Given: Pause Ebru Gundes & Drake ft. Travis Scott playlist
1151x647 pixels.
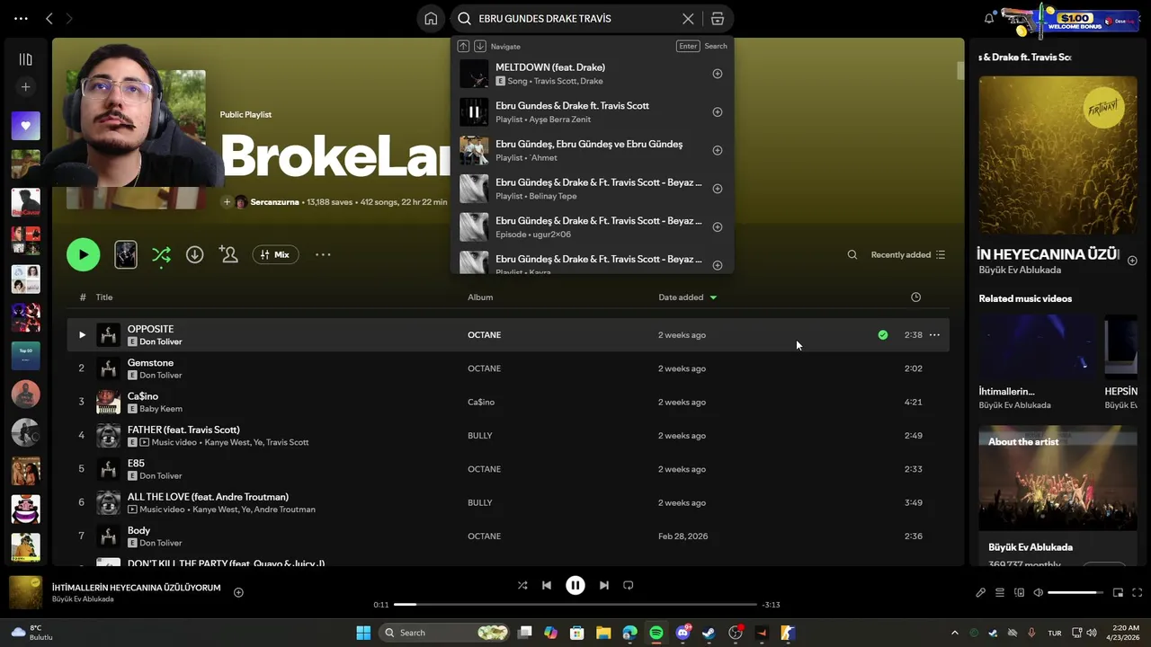Looking at the screenshot, I should [474, 112].
